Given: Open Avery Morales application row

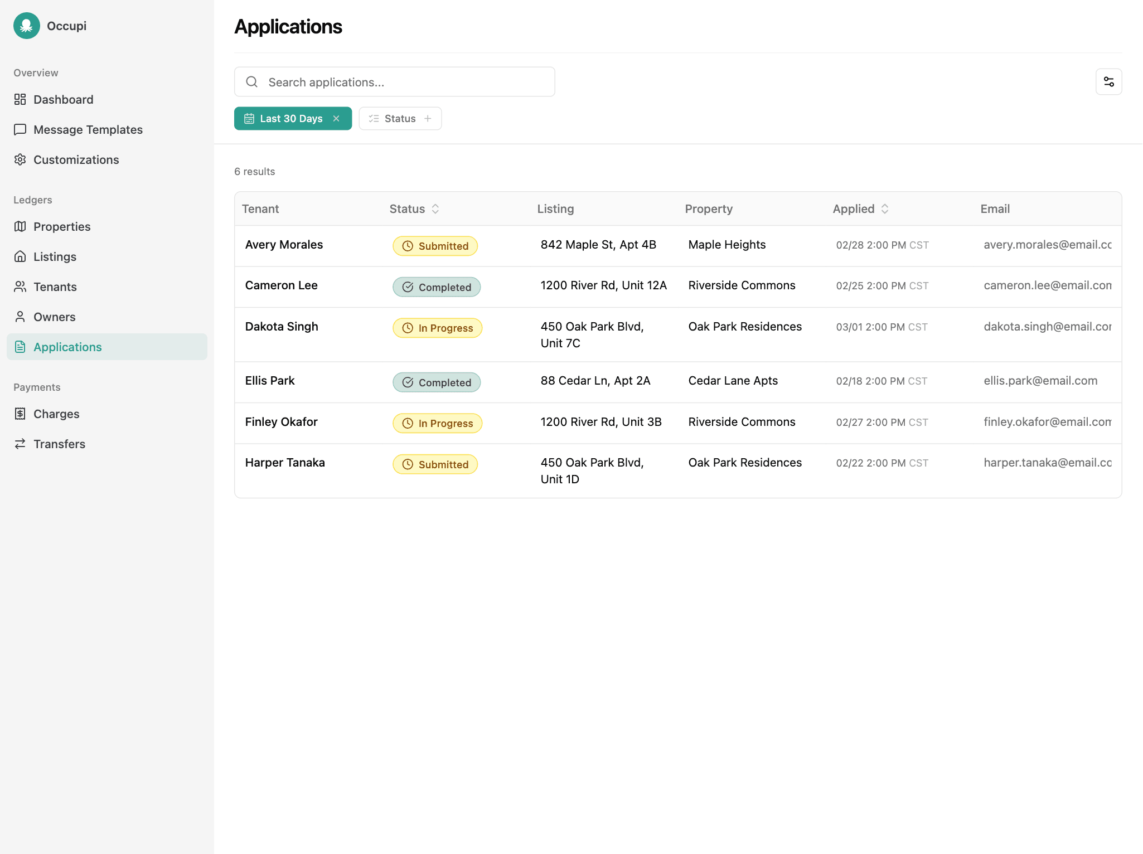Looking at the screenshot, I should click(284, 245).
